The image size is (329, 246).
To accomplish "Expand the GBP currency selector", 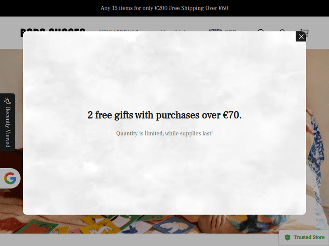I will pyautogui.click(x=230, y=31).
